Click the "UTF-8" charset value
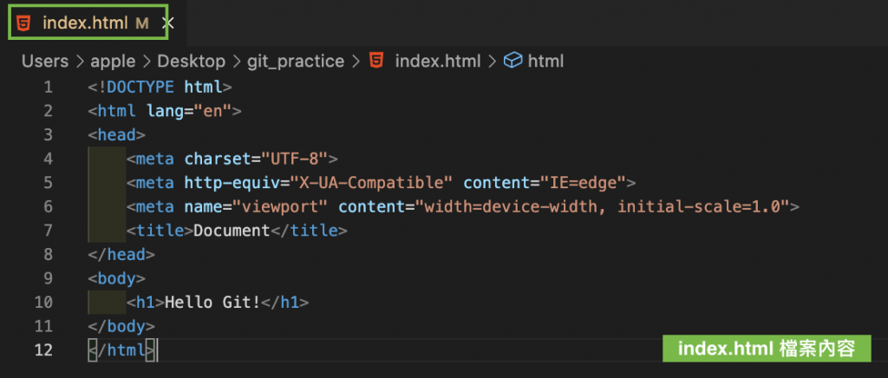 288,159
